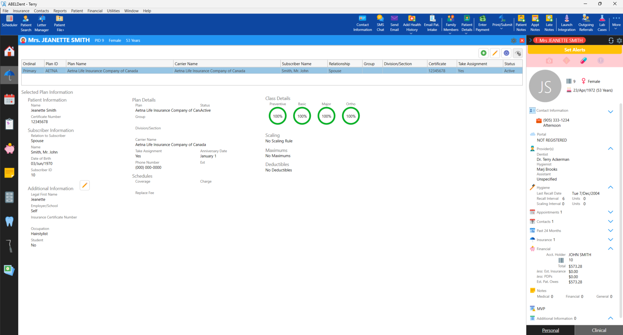The width and height of the screenshot is (623, 335).
Task: Edit the plan using the pencil icon
Action: [x=495, y=53]
